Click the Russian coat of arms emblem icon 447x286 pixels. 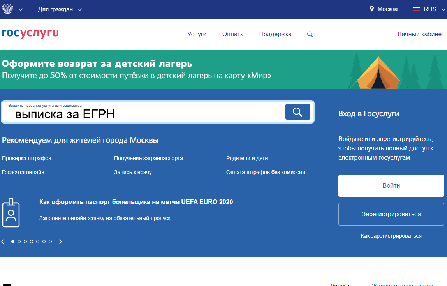7,9
